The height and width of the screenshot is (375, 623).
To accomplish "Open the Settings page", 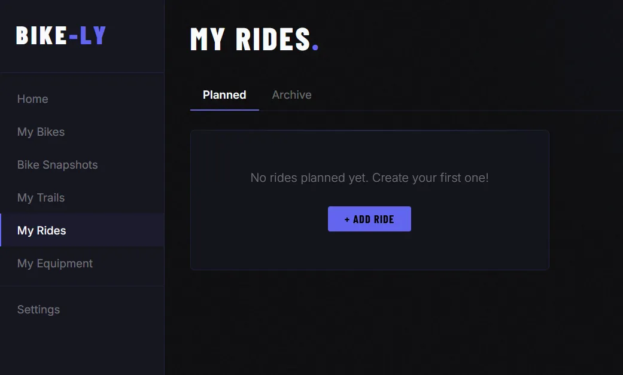I will [x=38, y=309].
